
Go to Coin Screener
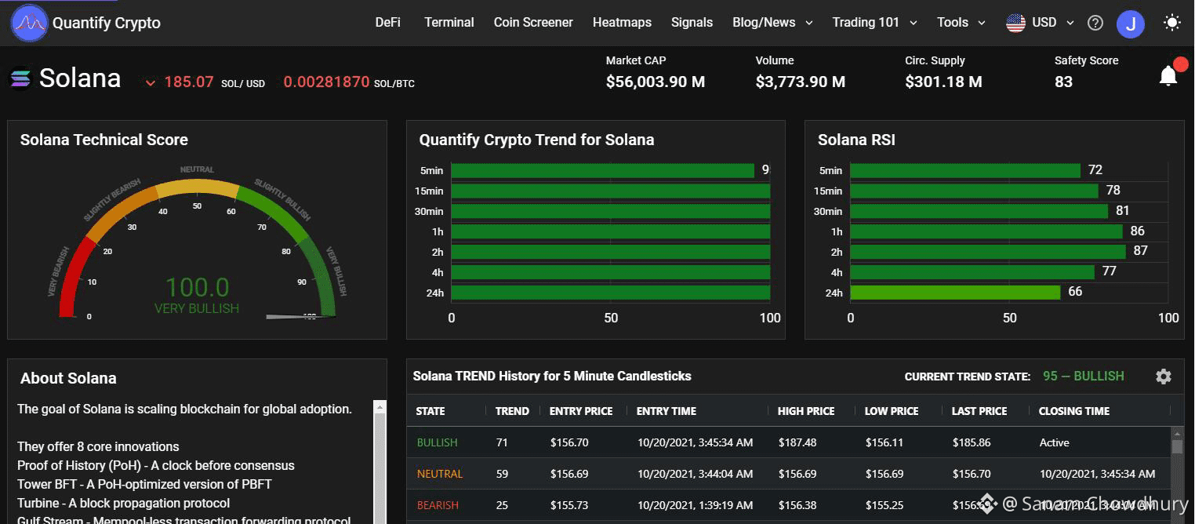[533, 22]
